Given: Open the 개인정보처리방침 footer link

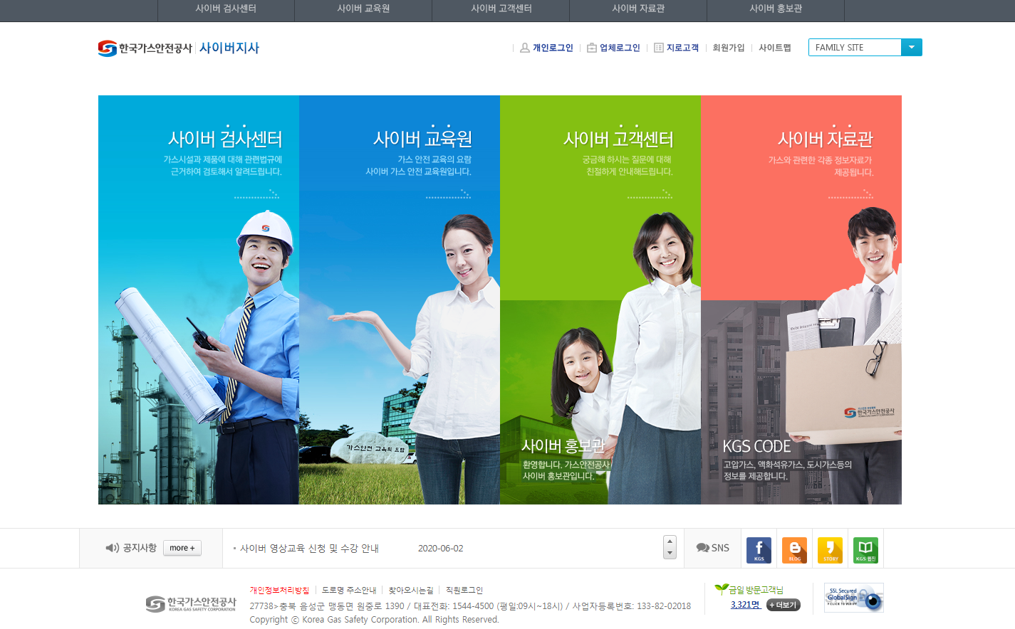Looking at the screenshot, I should [x=278, y=590].
